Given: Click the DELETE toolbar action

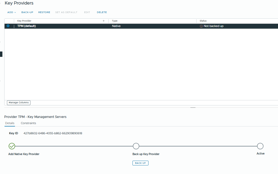Looking at the screenshot, I should pos(102,12).
